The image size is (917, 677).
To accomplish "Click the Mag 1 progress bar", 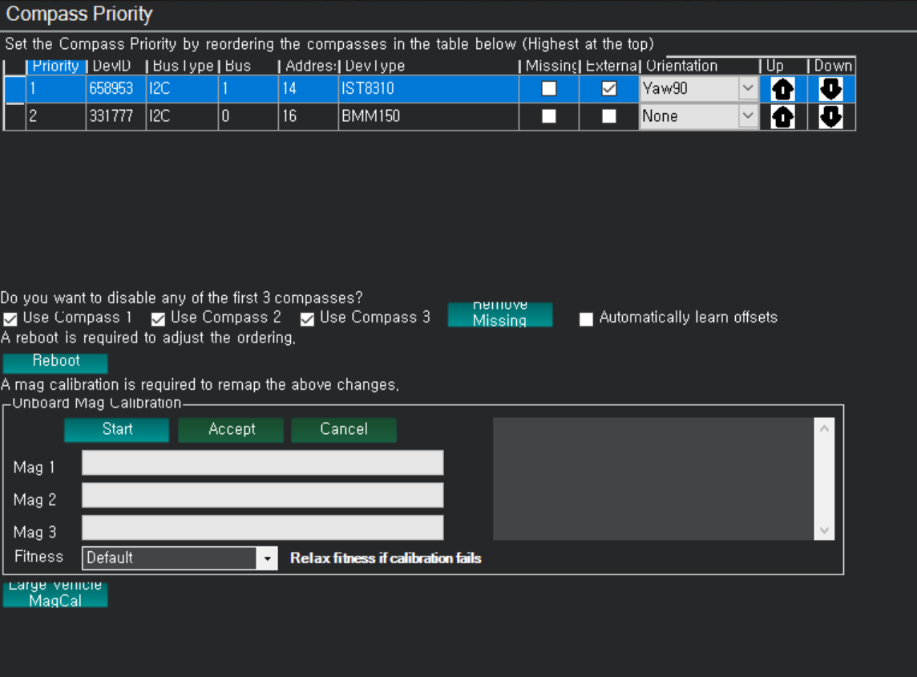I will [x=263, y=463].
